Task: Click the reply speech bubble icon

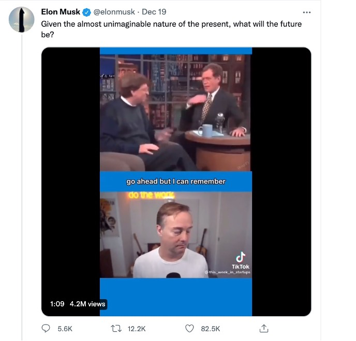Action: point(46,328)
